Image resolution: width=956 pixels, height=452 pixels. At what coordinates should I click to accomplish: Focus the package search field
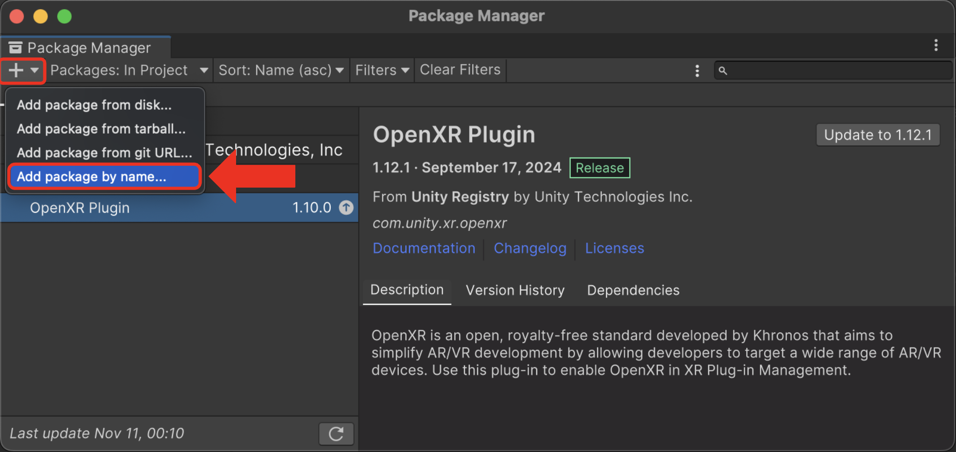(x=833, y=70)
